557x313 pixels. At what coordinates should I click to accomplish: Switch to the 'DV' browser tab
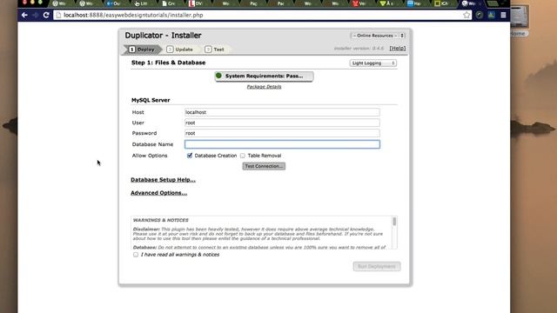pyautogui.click(x=195, y=3)
